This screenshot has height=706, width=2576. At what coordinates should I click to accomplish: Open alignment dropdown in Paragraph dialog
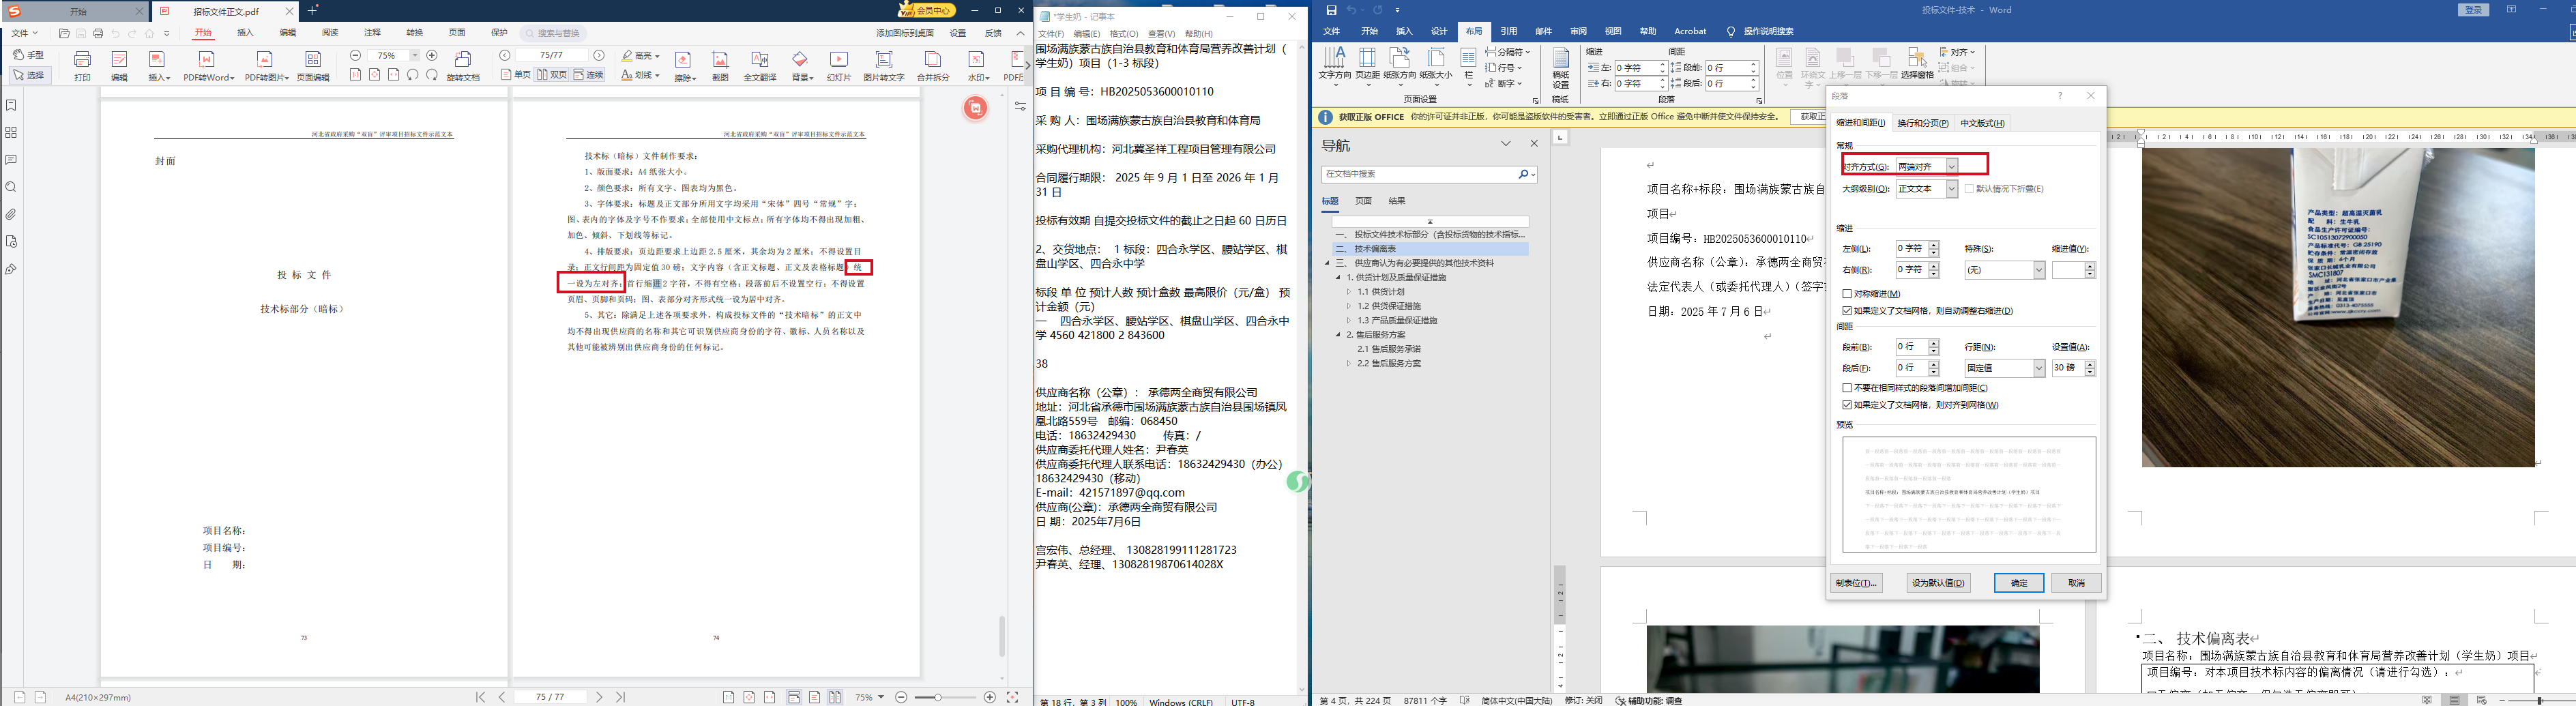1951,167
